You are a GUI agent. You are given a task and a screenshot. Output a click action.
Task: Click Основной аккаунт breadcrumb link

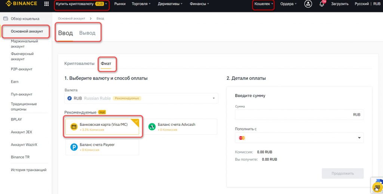(x=71, y=19)
